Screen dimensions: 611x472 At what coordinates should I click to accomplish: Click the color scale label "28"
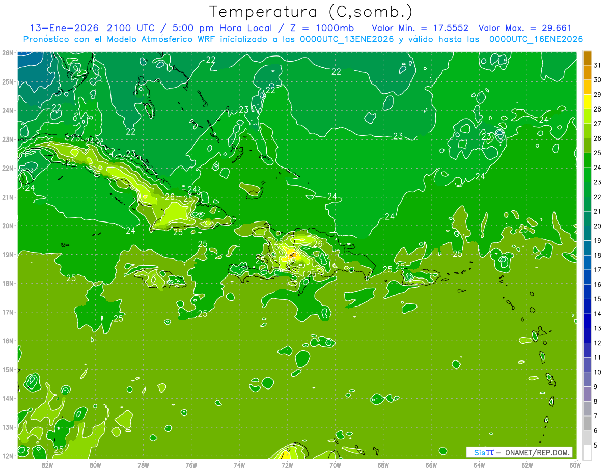click(x=598, y=109)
